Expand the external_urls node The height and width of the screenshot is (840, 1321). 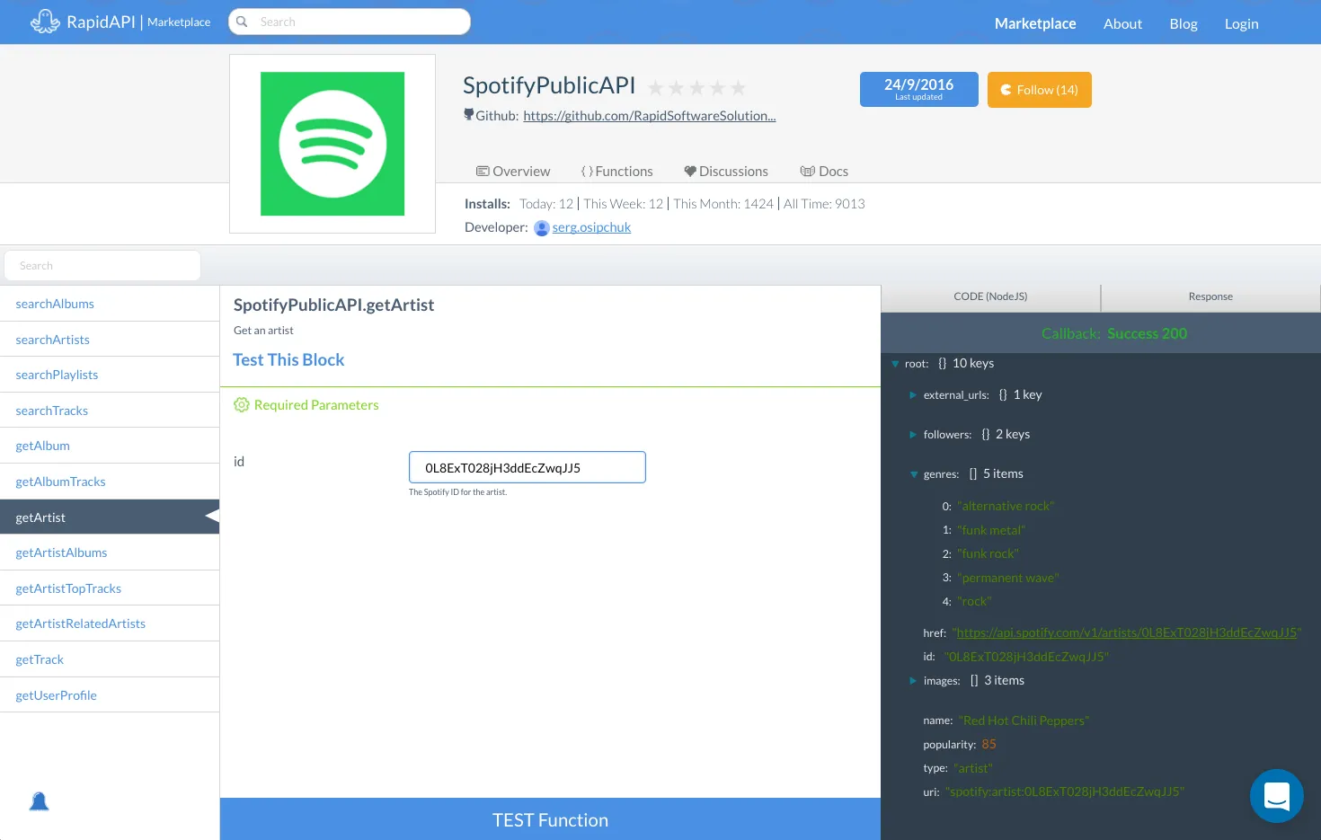(913, 395)
